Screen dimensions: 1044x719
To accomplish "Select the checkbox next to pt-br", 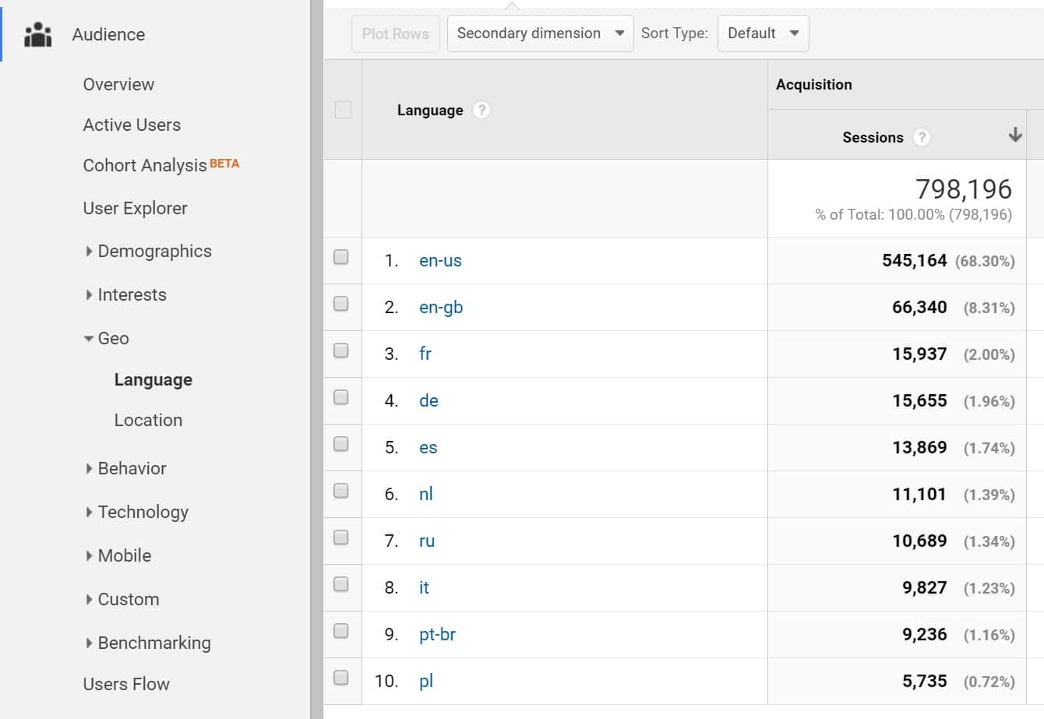I will click(x=341, y=632).
